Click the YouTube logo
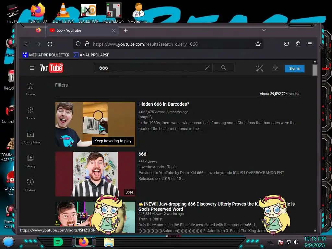 (52, 68)
